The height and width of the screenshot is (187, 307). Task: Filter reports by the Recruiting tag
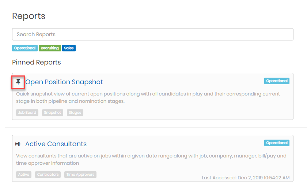pos(50,48)
